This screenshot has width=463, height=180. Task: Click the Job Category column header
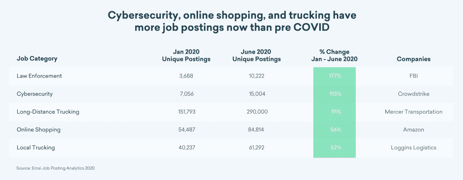(x=37, y=59)
